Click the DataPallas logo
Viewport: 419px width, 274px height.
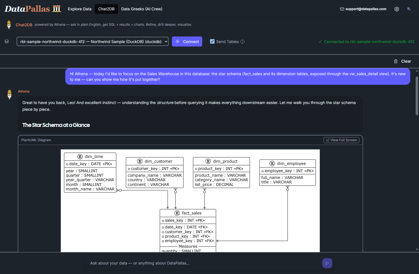click(33, 9)
